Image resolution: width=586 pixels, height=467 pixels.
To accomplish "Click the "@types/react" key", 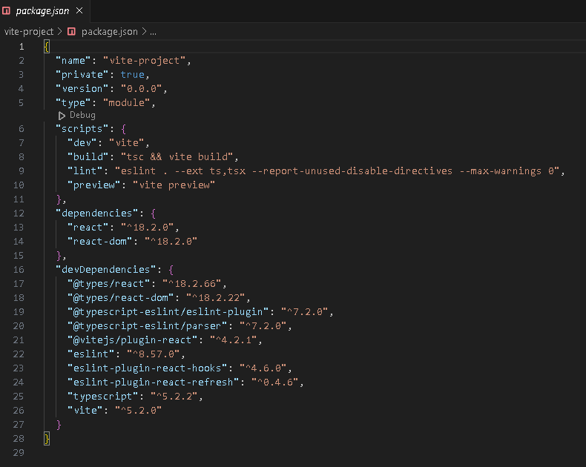I will (x=109, y=284).
